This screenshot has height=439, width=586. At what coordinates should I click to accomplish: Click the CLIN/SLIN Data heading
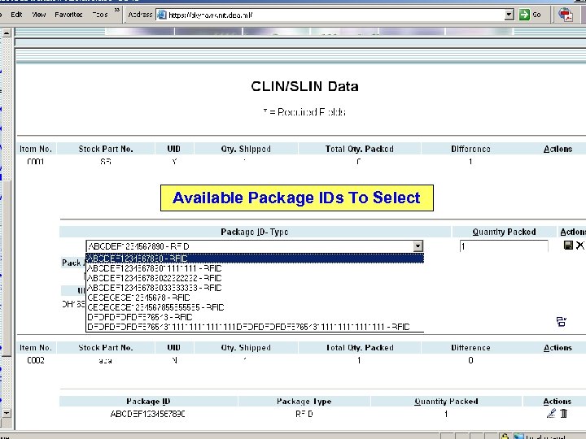[x=304, y=86]
